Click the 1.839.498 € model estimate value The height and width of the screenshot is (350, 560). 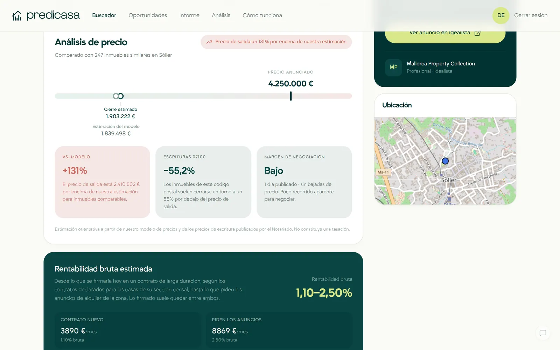(116, 133)
